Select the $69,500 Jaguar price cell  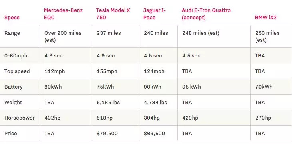[154, 133]
